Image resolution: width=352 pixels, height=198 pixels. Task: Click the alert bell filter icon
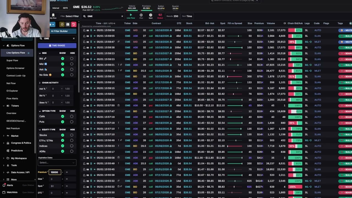(x=62, y=24)
